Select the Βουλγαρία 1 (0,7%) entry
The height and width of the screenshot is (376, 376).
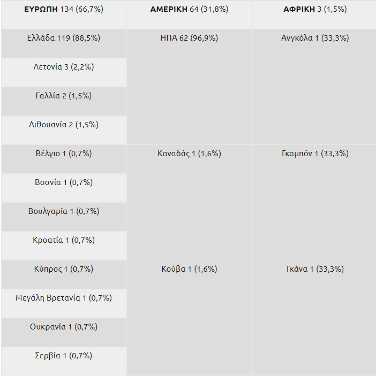(x=64, y=211)
